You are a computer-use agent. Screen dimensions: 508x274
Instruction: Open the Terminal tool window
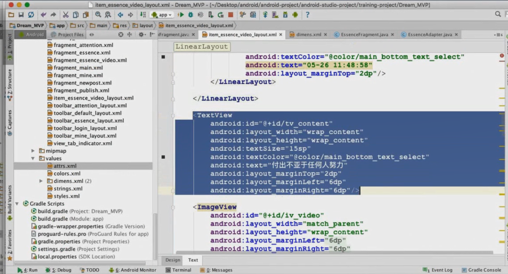(178, 270)
